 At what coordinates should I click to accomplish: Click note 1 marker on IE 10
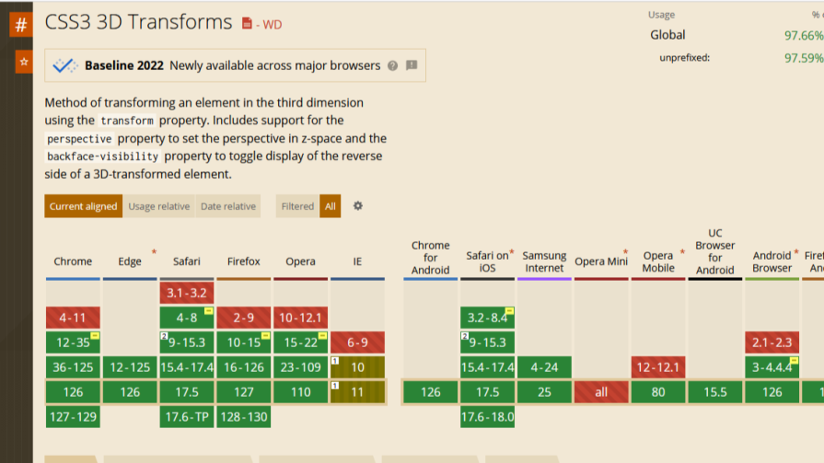335,361
